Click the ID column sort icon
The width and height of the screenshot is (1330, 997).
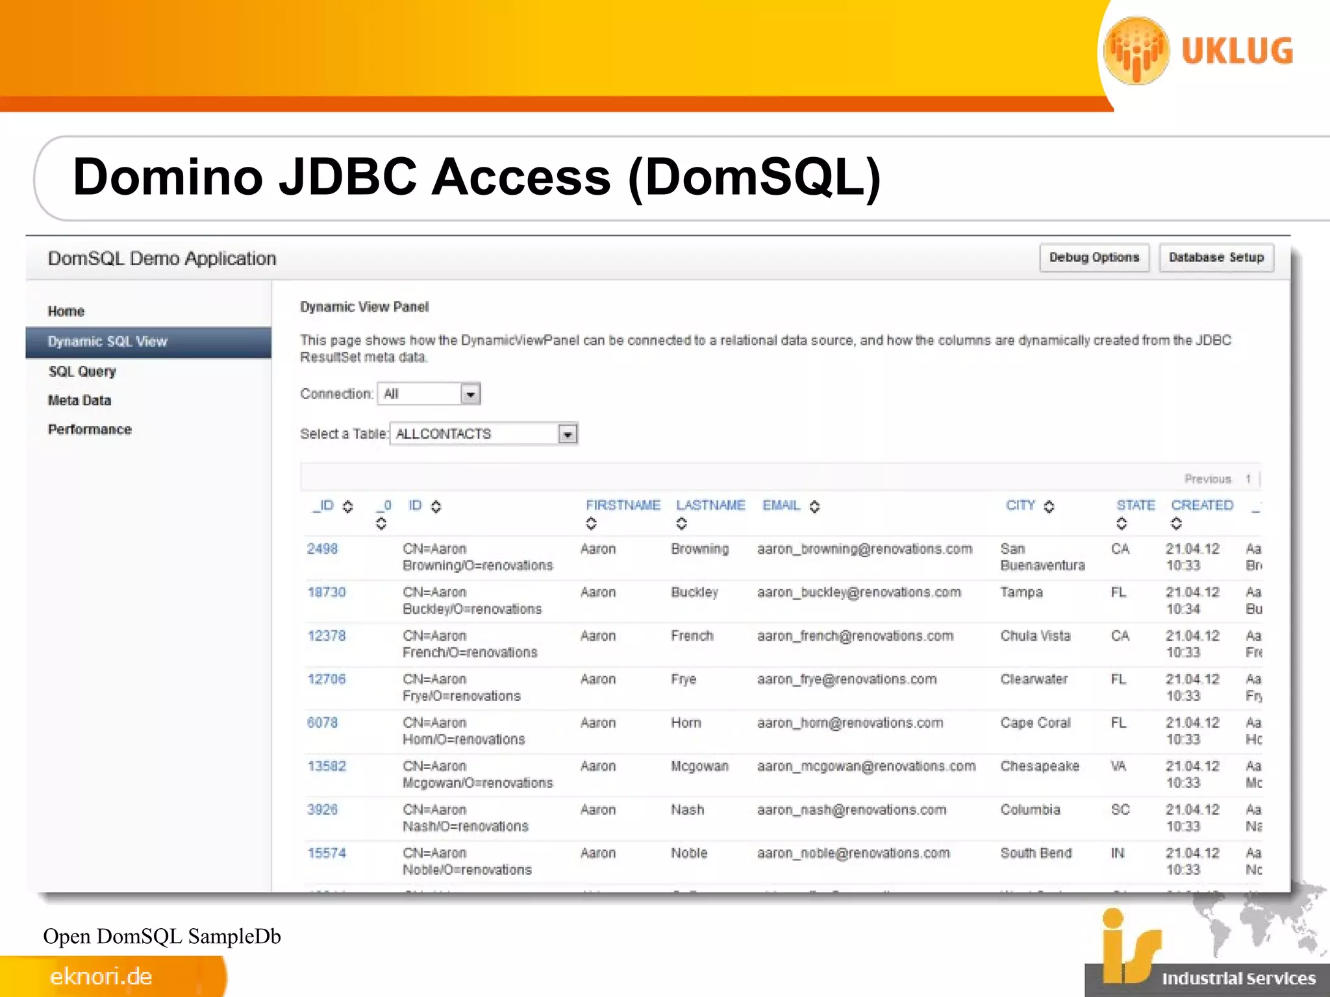[x=436, y=506]
